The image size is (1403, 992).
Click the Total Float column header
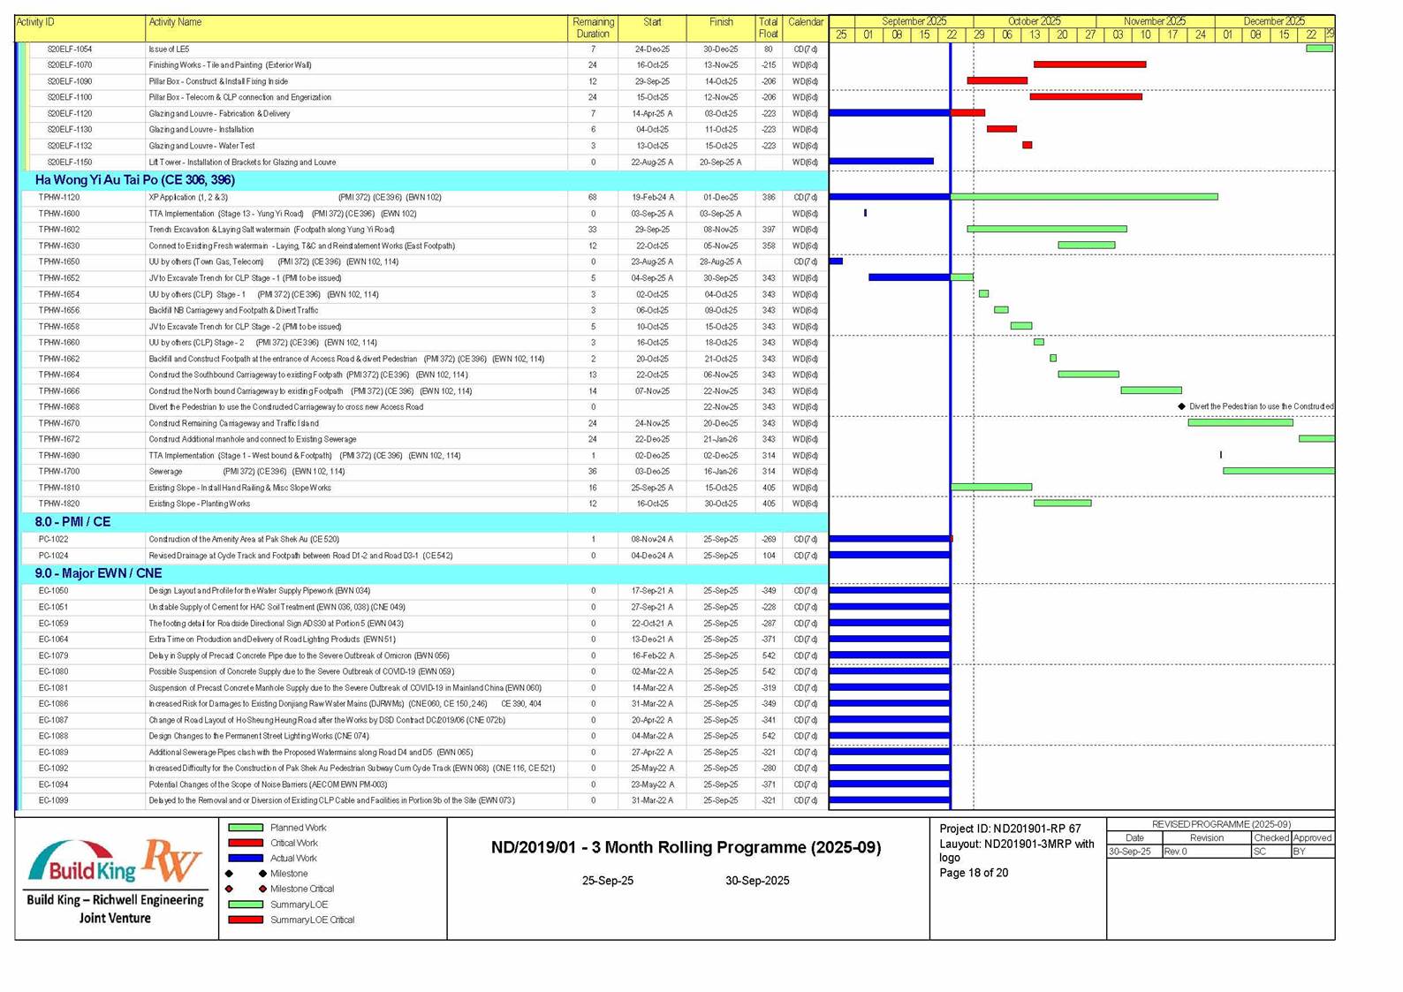[x=768, y=27]
